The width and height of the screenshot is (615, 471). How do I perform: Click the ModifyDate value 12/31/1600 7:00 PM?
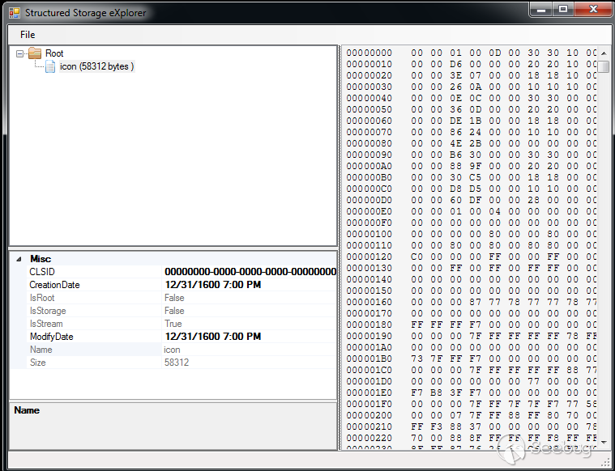point(212,336)
